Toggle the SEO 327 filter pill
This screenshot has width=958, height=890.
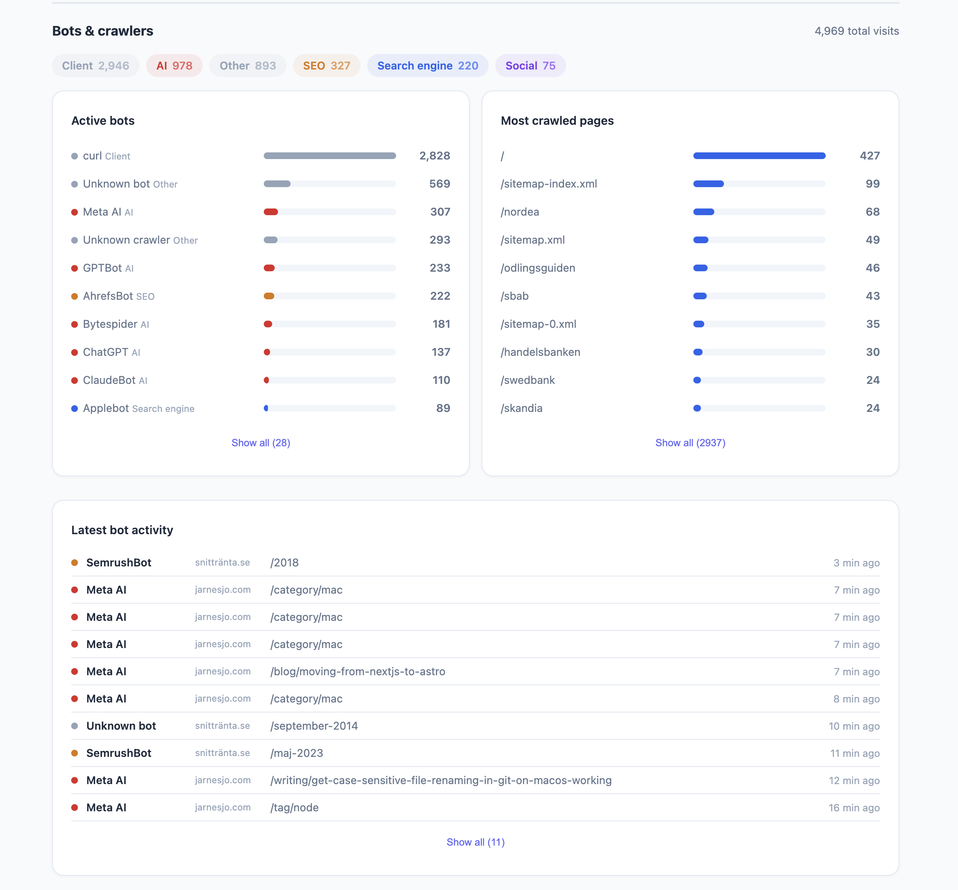327,65
